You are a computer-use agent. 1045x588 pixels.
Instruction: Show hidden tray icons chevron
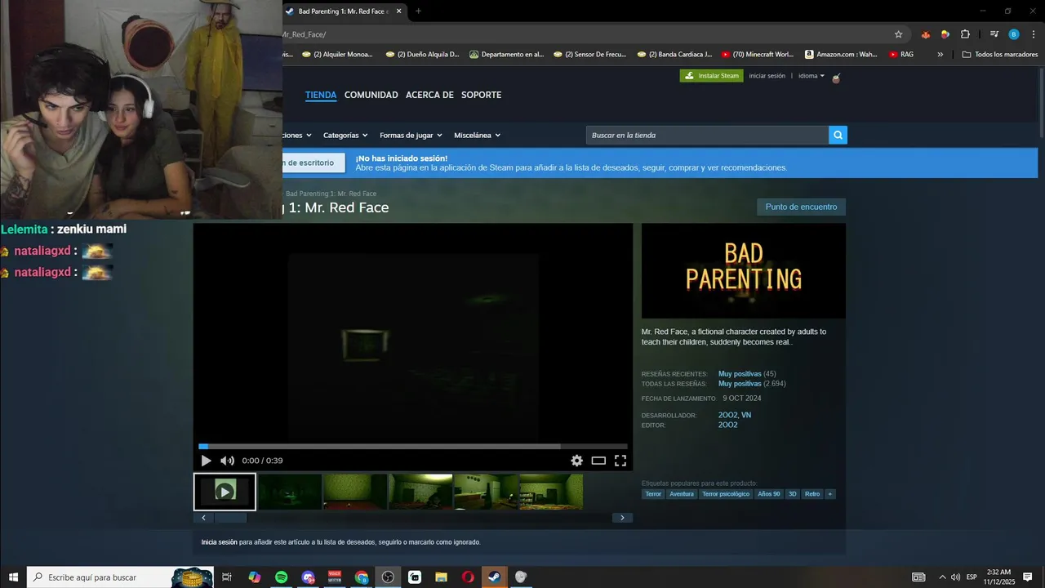pos(941,577)
